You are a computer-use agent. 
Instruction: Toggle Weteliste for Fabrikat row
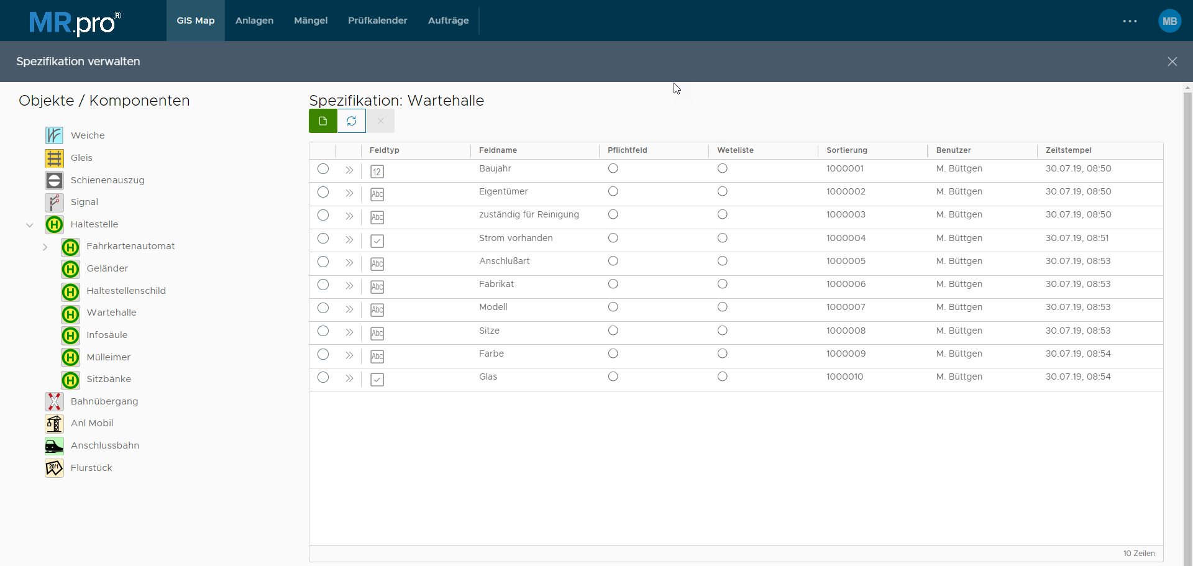pos(722,284)
